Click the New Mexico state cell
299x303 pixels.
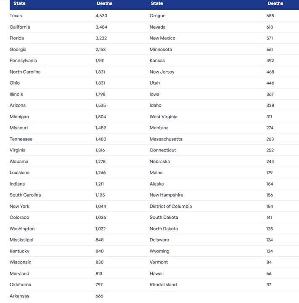[x=162, y=38]
